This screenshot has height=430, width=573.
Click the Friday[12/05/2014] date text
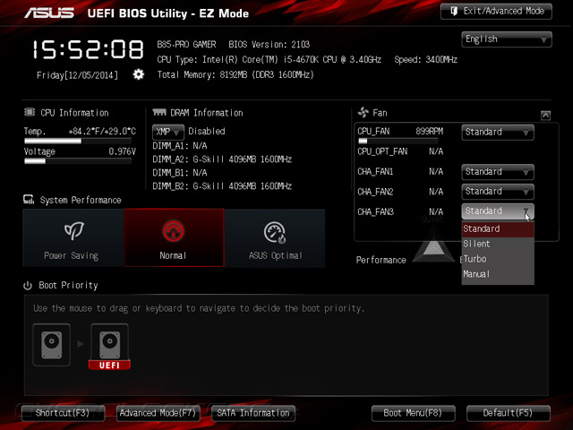click(77, 75)
